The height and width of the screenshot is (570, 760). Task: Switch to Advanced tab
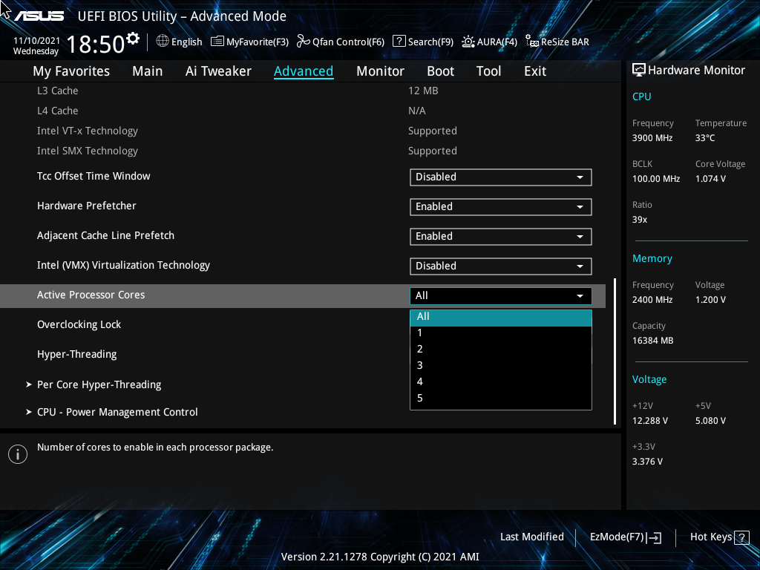click(x=304, y=71)
